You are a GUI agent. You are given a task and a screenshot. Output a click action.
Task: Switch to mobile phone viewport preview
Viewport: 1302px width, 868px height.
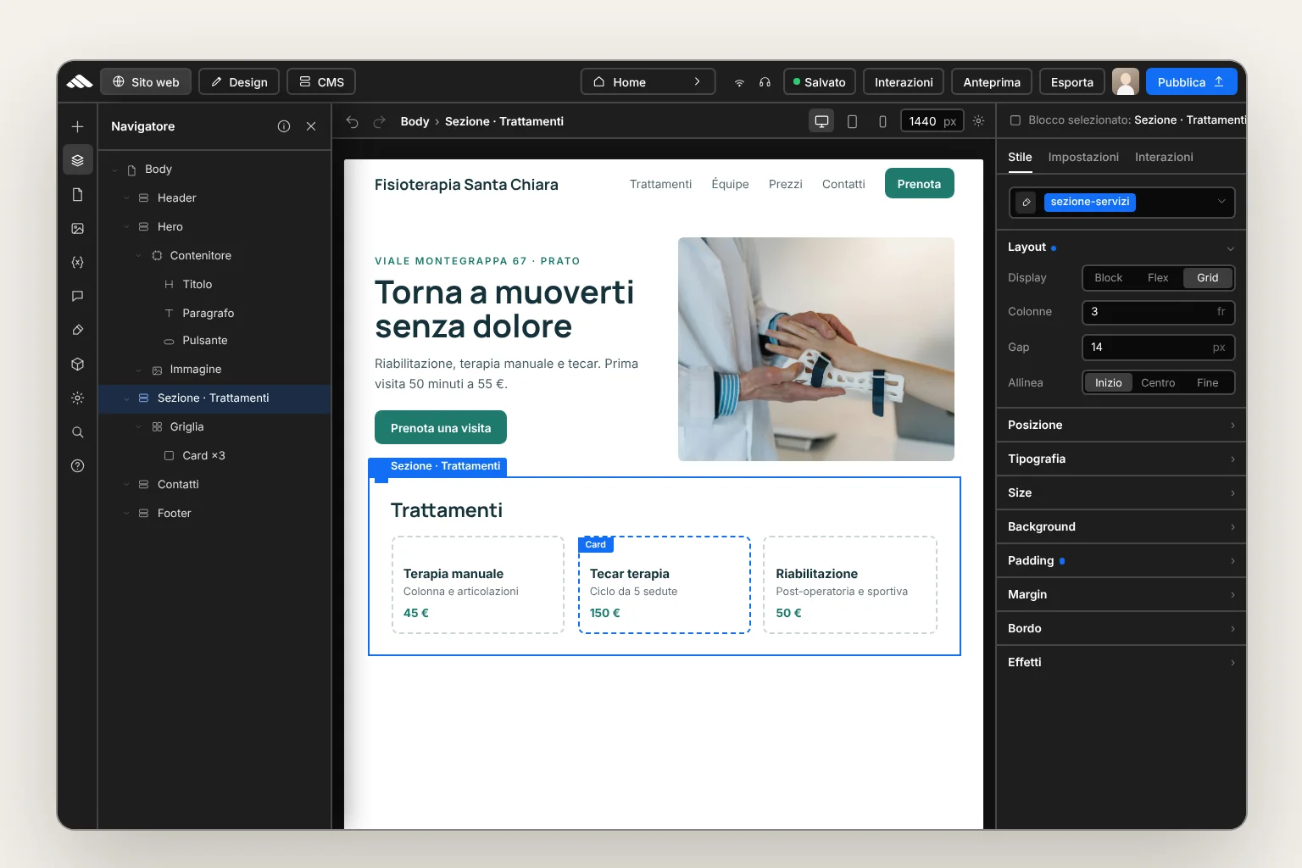pos(882,121)
